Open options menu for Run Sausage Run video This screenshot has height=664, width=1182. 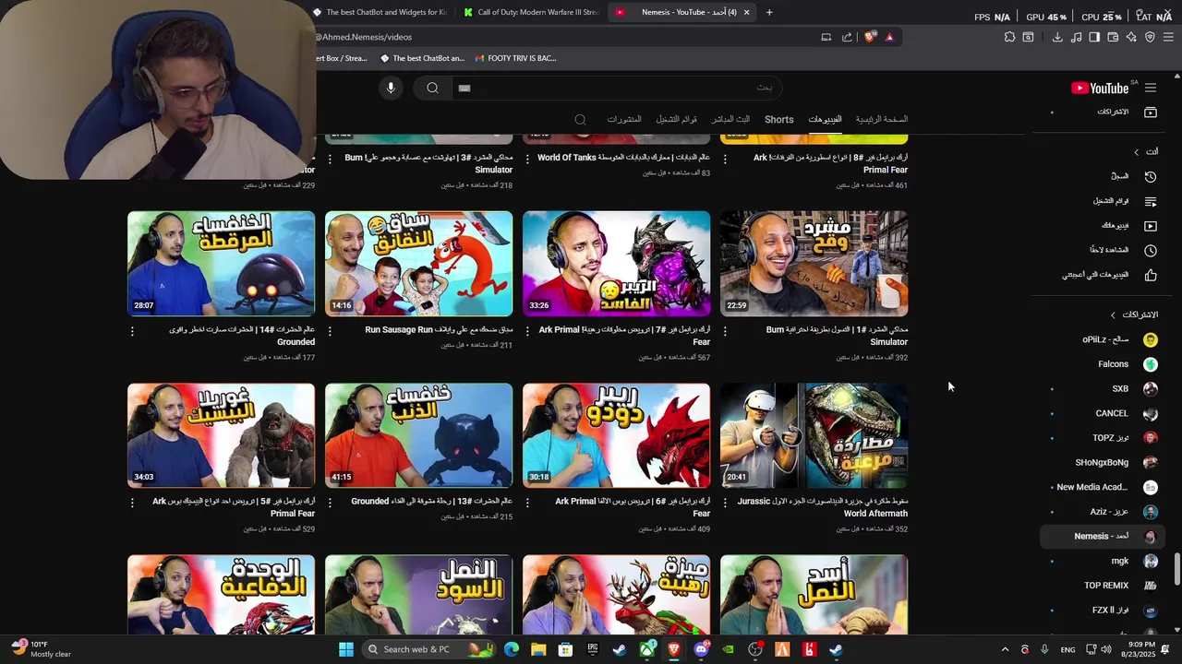pyautogui.click(x=330, y=331)
